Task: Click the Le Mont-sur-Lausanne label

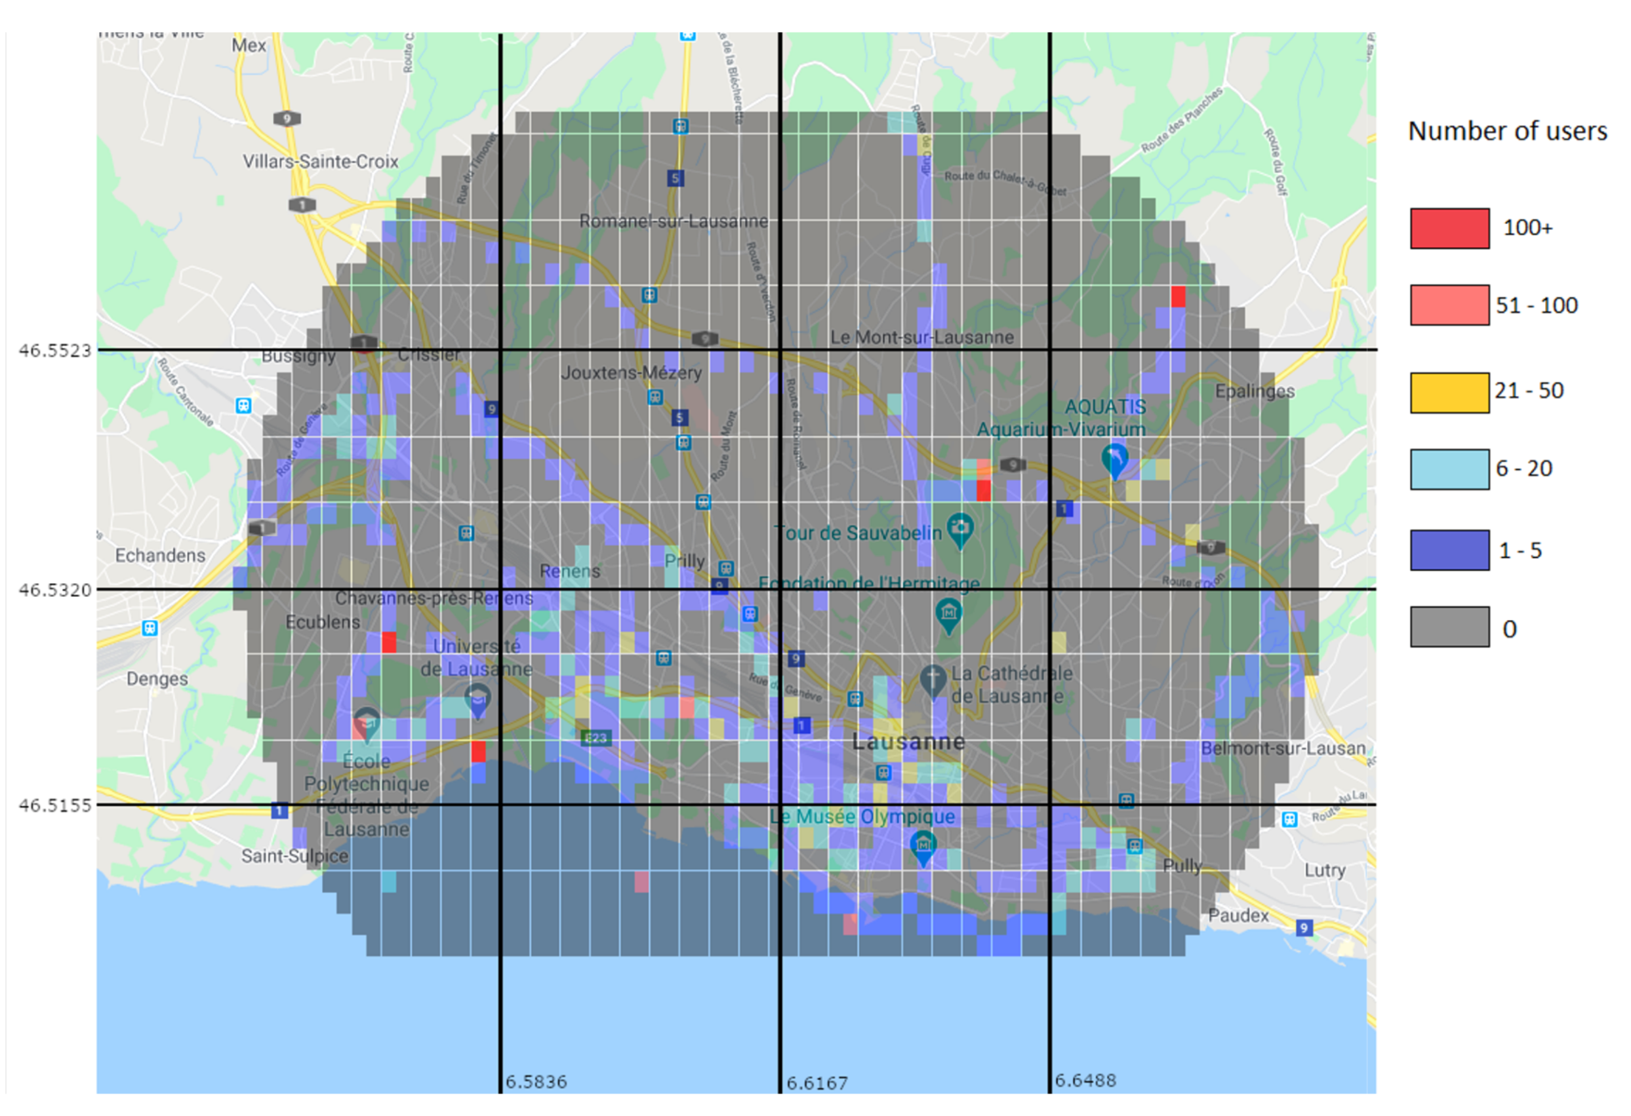Action: (x=921, y=337)
